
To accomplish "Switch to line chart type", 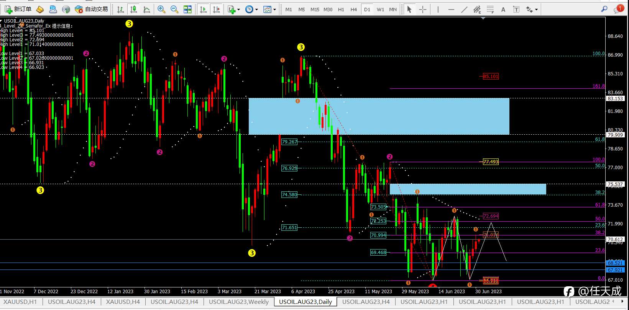I will (146, 9).
